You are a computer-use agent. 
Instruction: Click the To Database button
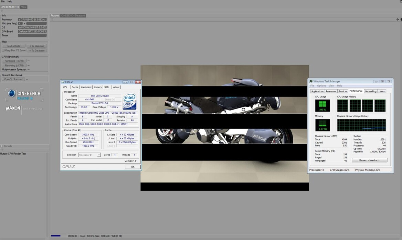tap(37, 51)
